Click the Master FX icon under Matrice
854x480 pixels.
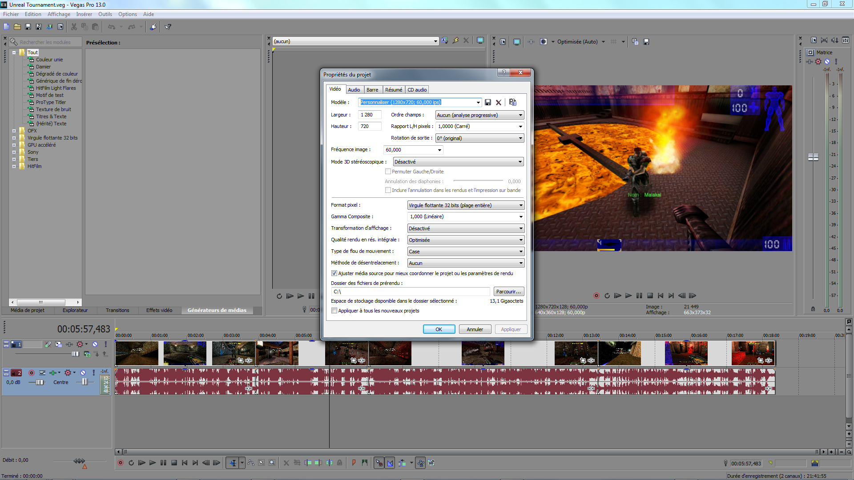tap(810, 62)
